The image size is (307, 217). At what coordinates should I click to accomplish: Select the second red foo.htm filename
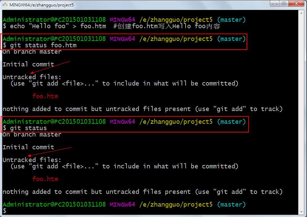click(x=45, y=179)
